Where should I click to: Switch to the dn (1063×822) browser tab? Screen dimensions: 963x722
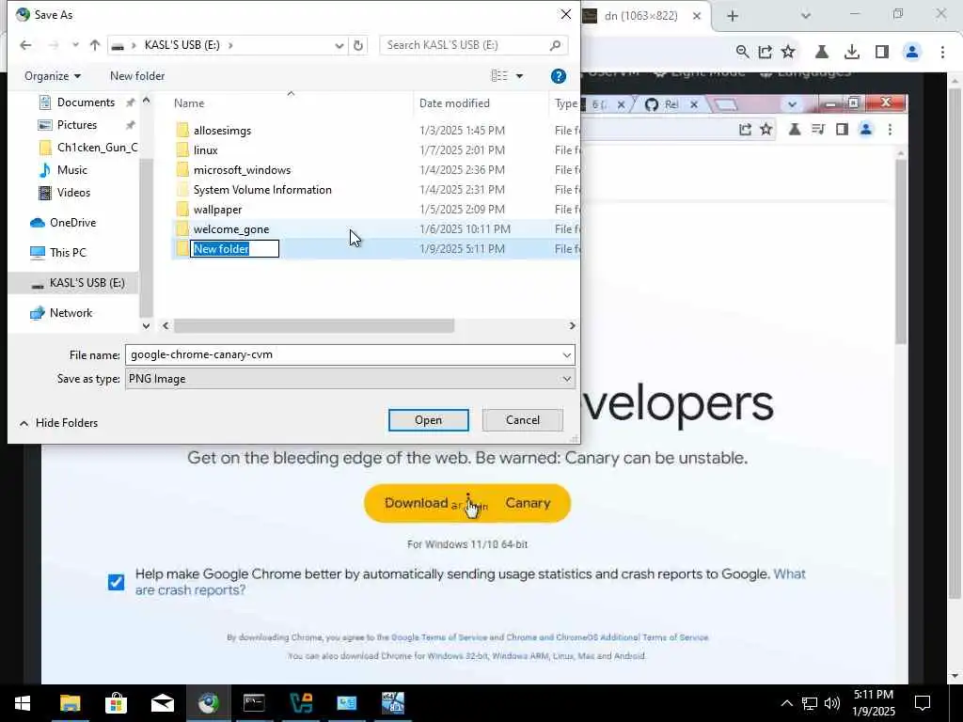[x=639, y=16]
